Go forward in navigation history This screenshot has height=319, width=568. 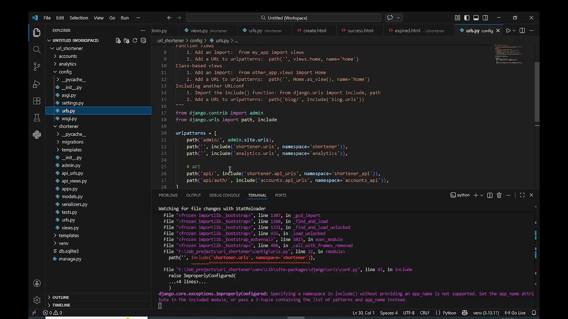[179, 18]
